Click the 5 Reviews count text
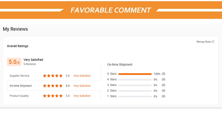The height and width of the screenshot is (114, 222). (x=30, y=64)
